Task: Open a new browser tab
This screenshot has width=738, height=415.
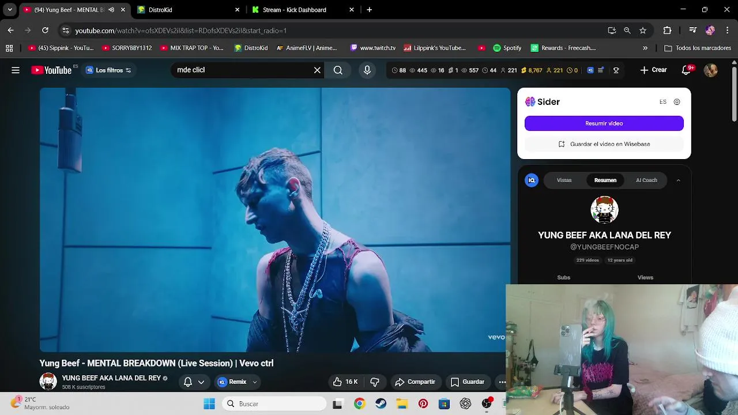Action: (369, 10)
